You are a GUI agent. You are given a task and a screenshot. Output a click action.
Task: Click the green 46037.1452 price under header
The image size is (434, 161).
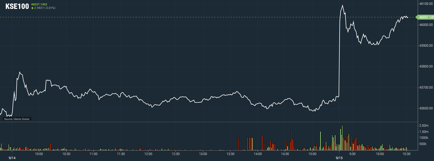[39, 4]
